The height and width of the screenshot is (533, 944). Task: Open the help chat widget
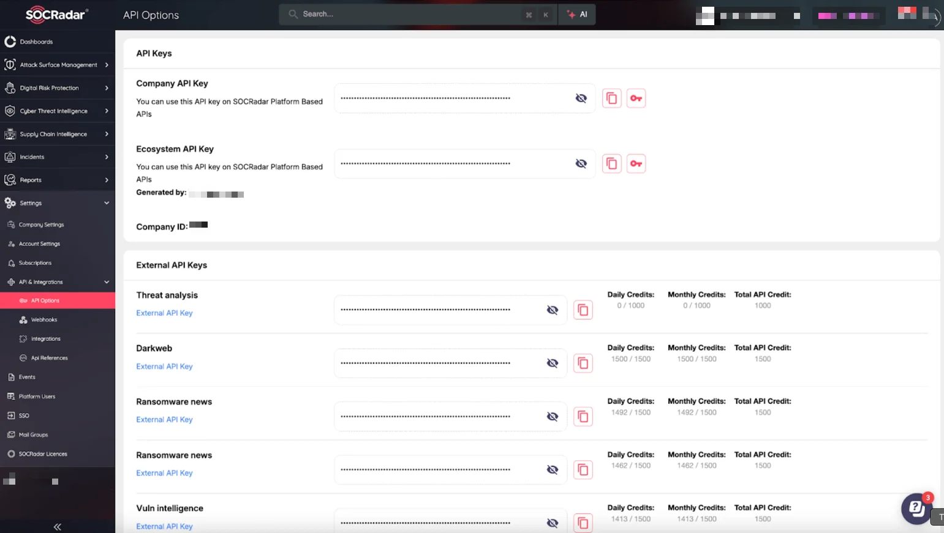[x=916, y=508]
